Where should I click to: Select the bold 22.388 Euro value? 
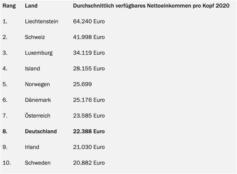tap(89, 132)
